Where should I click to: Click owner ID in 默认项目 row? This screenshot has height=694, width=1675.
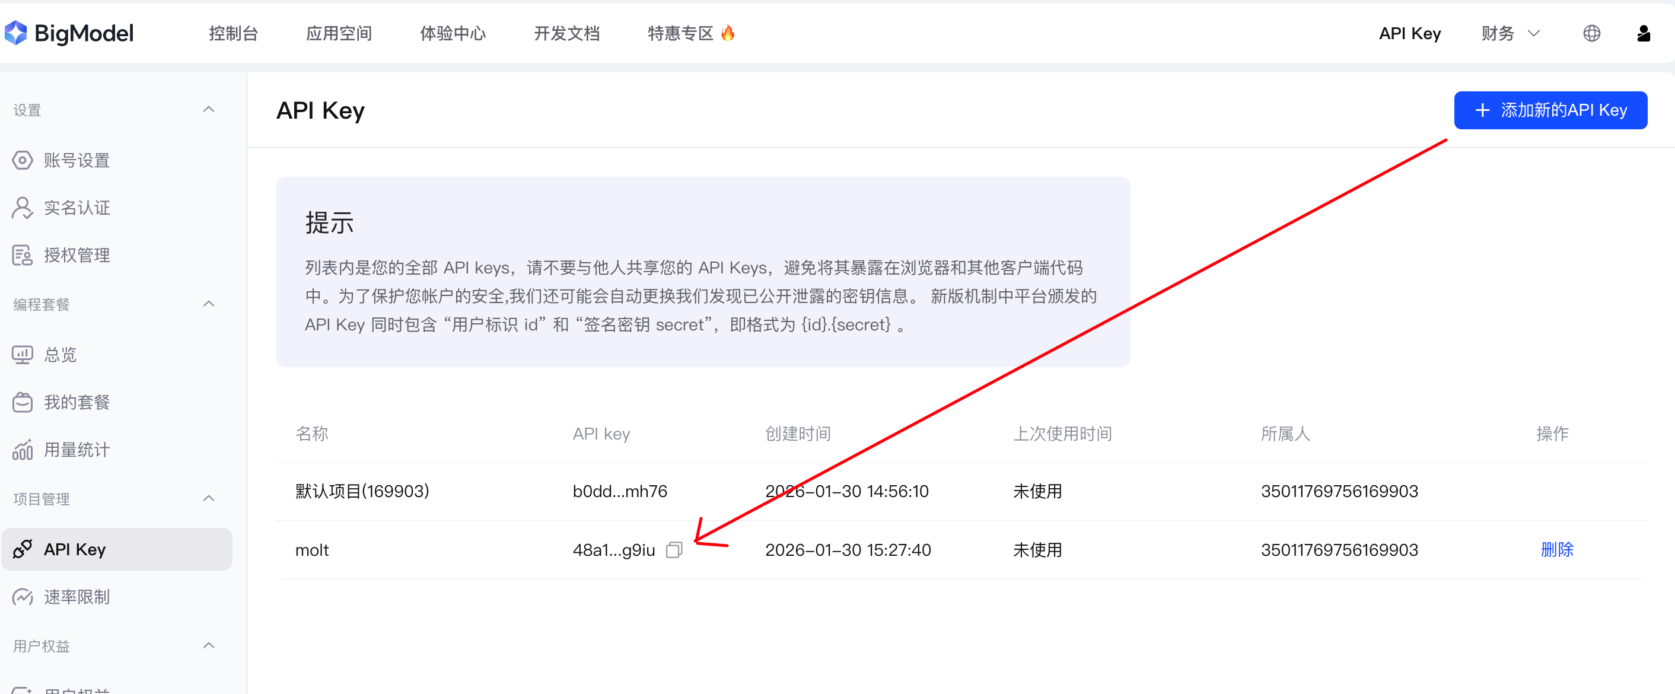pos(1339,491)
